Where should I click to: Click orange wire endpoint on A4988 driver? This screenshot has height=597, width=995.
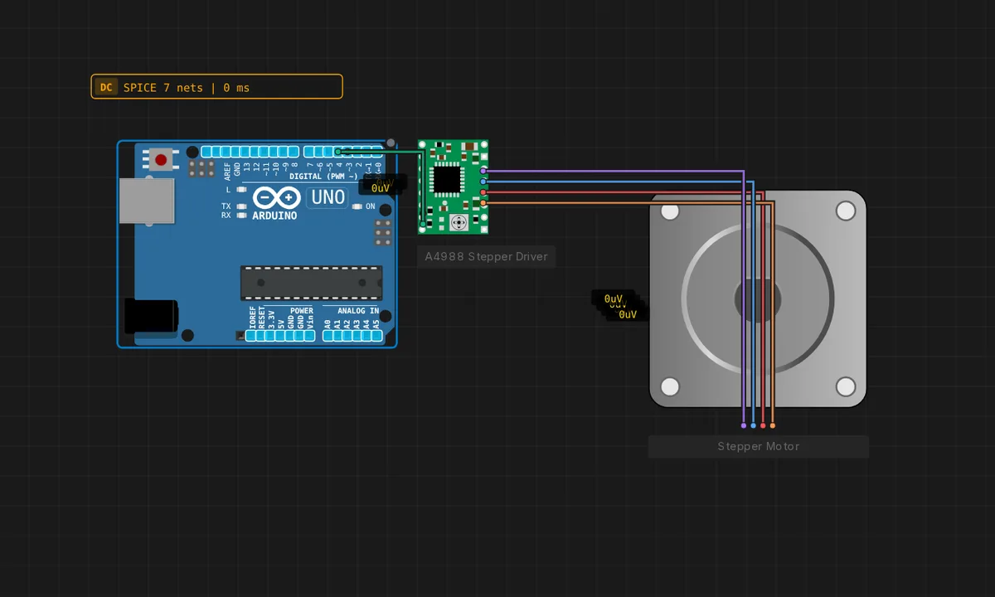click(483, 202)
